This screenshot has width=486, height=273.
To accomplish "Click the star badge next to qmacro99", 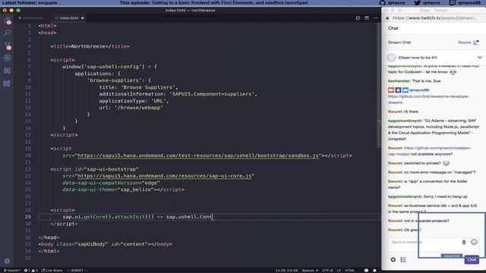I will [x=398, y=90].
